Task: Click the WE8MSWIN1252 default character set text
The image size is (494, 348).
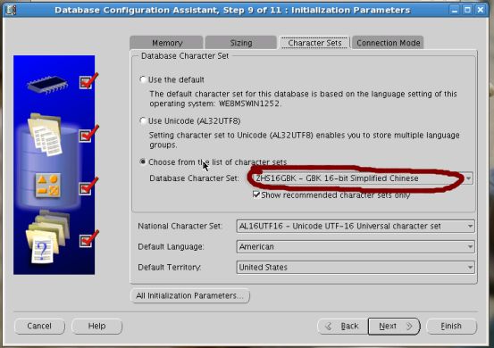Action: [x=249, y=104]
